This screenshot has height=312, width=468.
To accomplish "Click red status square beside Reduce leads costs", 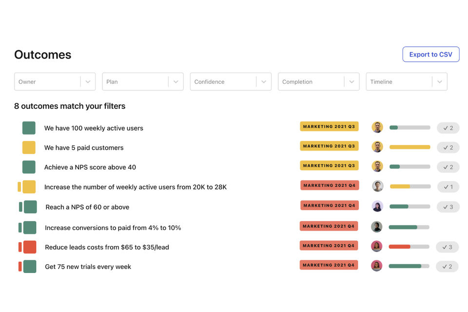I will pos(30,247).
